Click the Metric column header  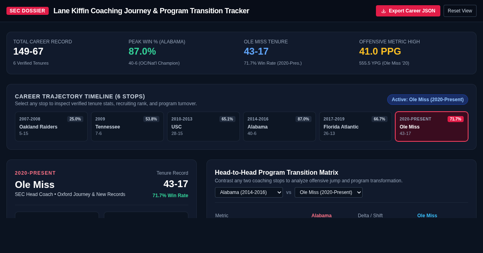222,216
